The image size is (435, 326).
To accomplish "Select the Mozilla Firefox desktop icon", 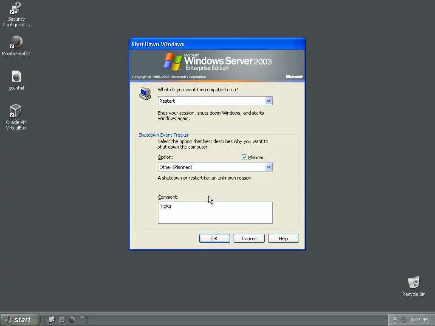I will (x=16, y=46).
